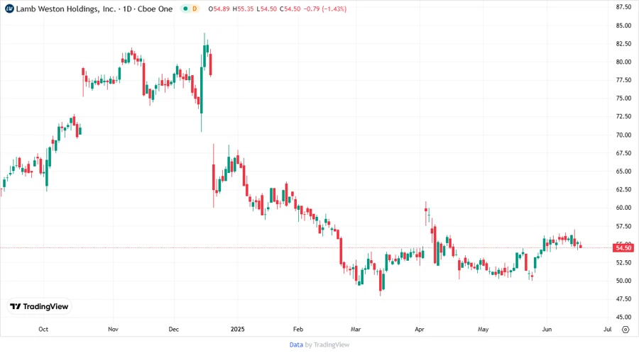Click the Jul time axis label
The width and height of the screenshot is (639, 353).
(607, 329)
